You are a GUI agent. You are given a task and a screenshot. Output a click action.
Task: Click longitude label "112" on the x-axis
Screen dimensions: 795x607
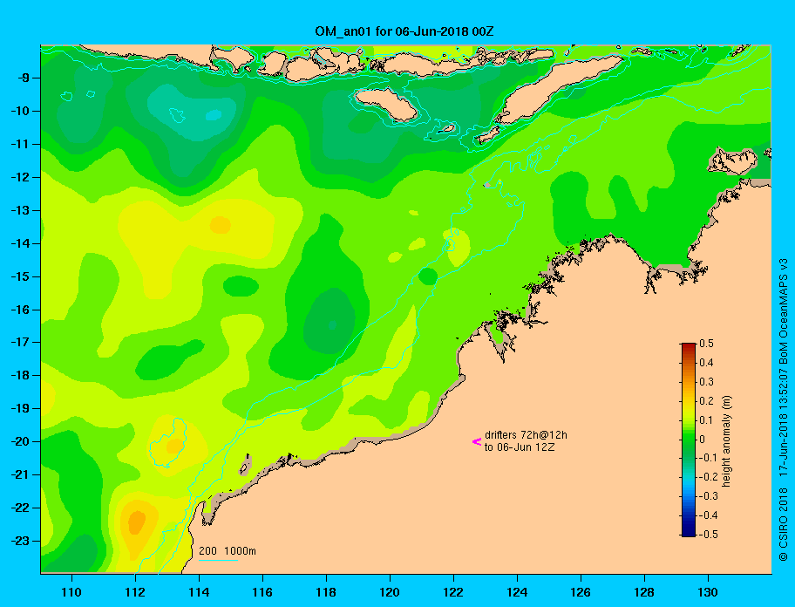click(135, 592)
